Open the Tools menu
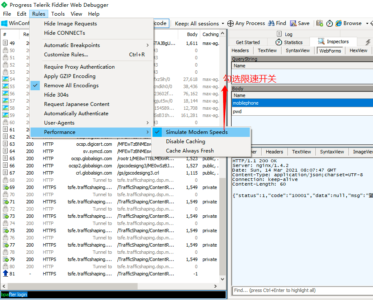 pyautogui.click(x=58, y=14)
